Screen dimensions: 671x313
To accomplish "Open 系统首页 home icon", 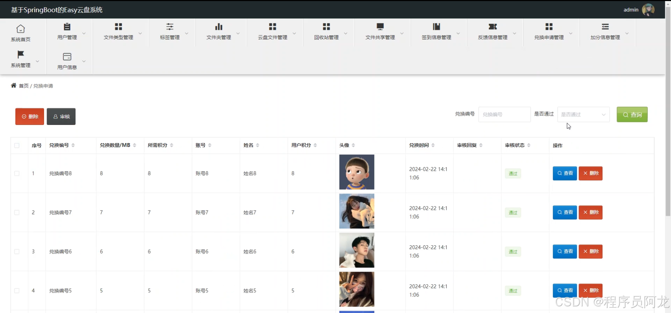I will [x=21, y=29].
